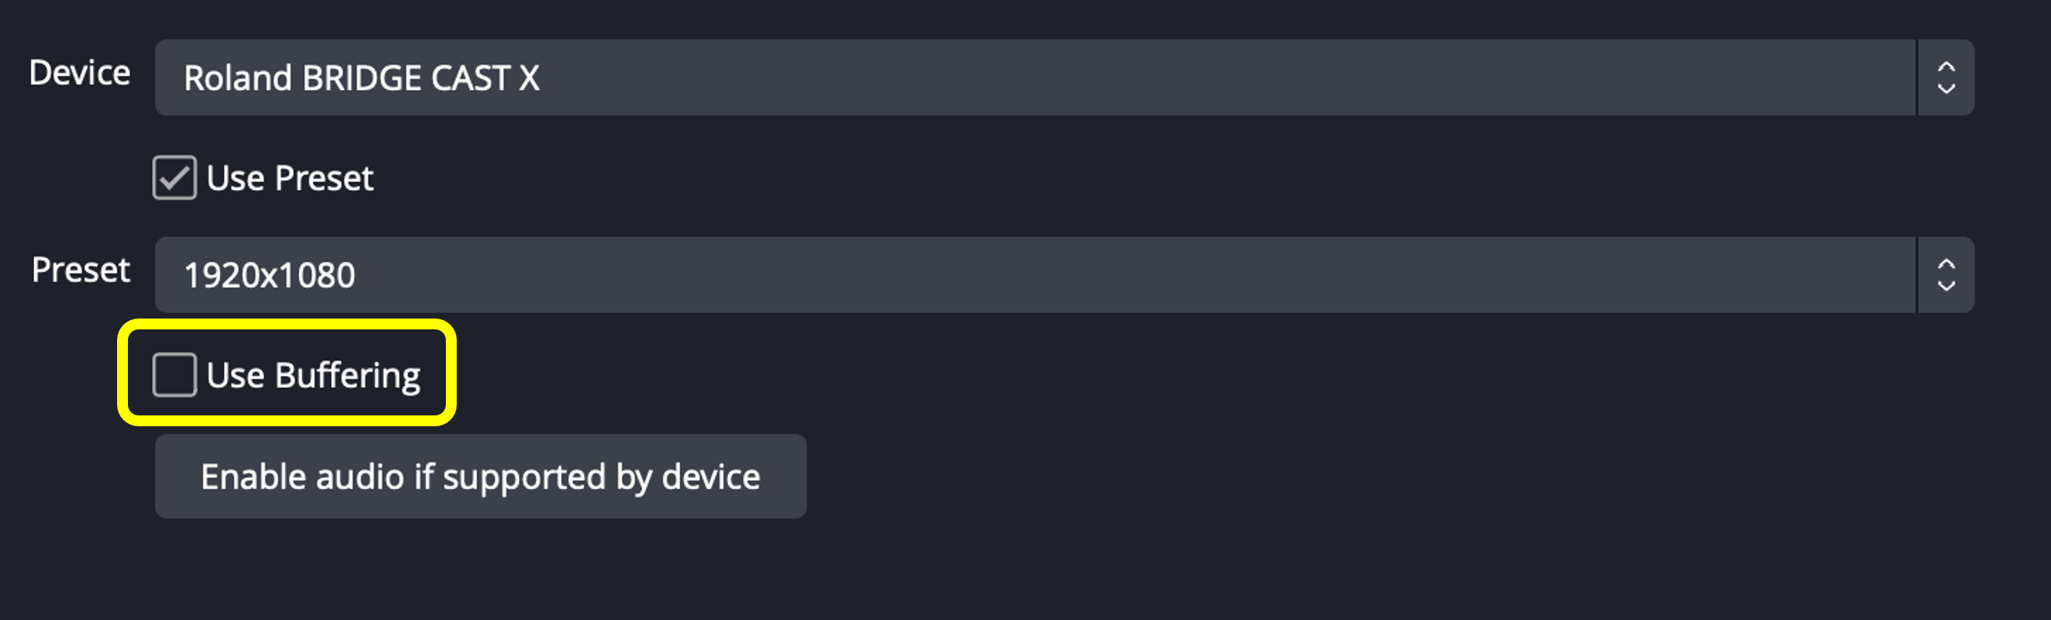The height and width of the screenshot is (620, 2051).
Task: Enable the Use Buffering checkbox
Action: [x=174, y=375]
